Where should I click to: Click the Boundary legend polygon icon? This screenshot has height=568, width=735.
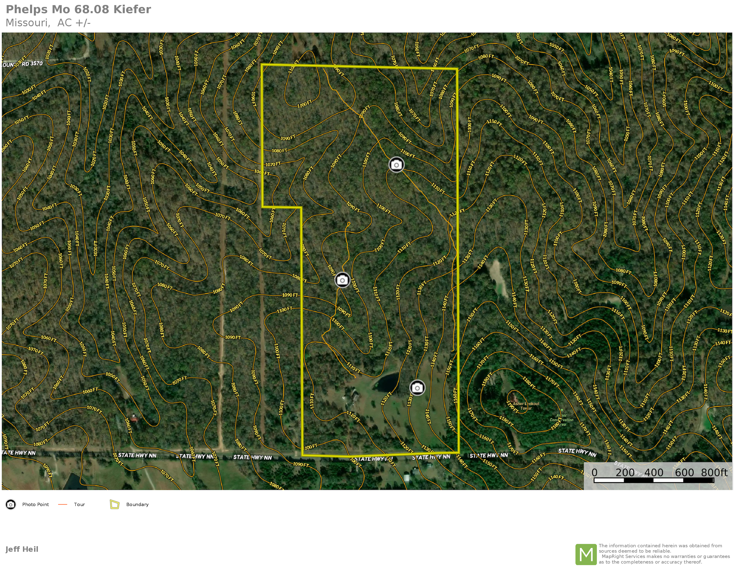pyautogui.click(x=115, y=504)
